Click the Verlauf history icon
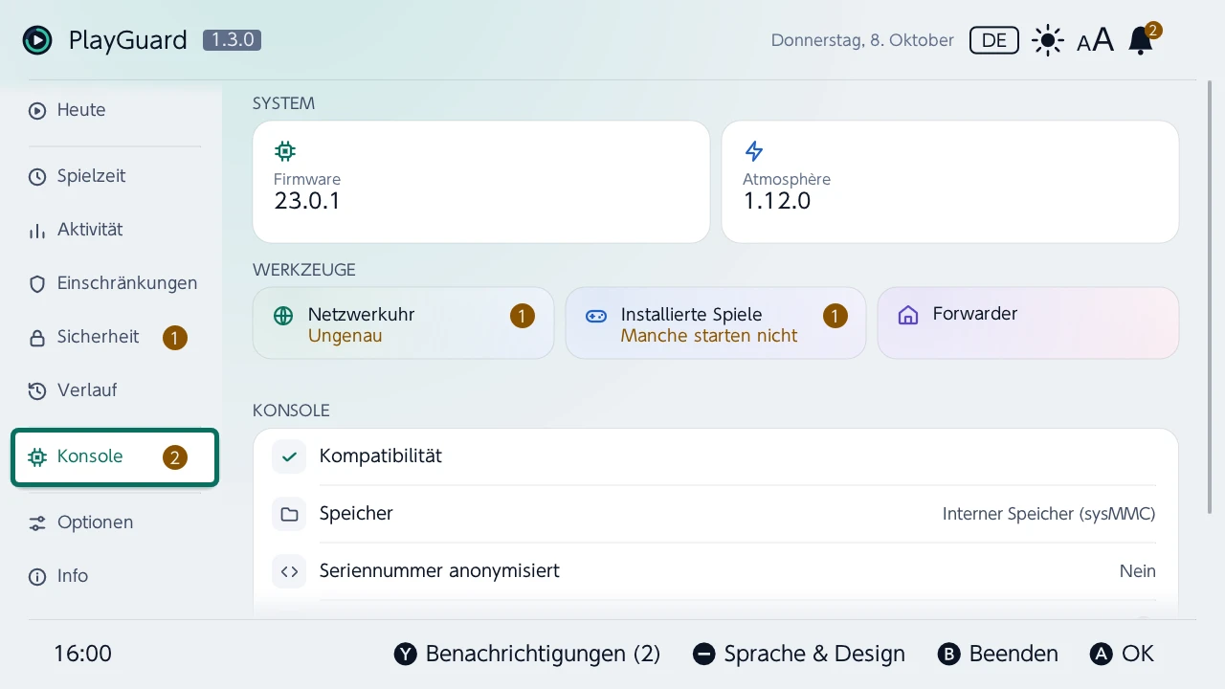This screenshot has height=689, width=1225. [x=37, y=390]
